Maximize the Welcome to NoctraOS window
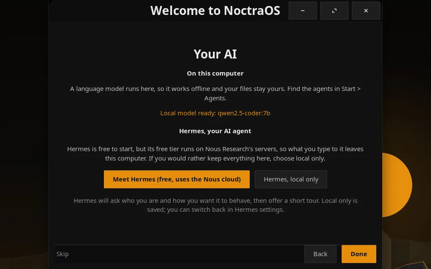 pos(334,11)
